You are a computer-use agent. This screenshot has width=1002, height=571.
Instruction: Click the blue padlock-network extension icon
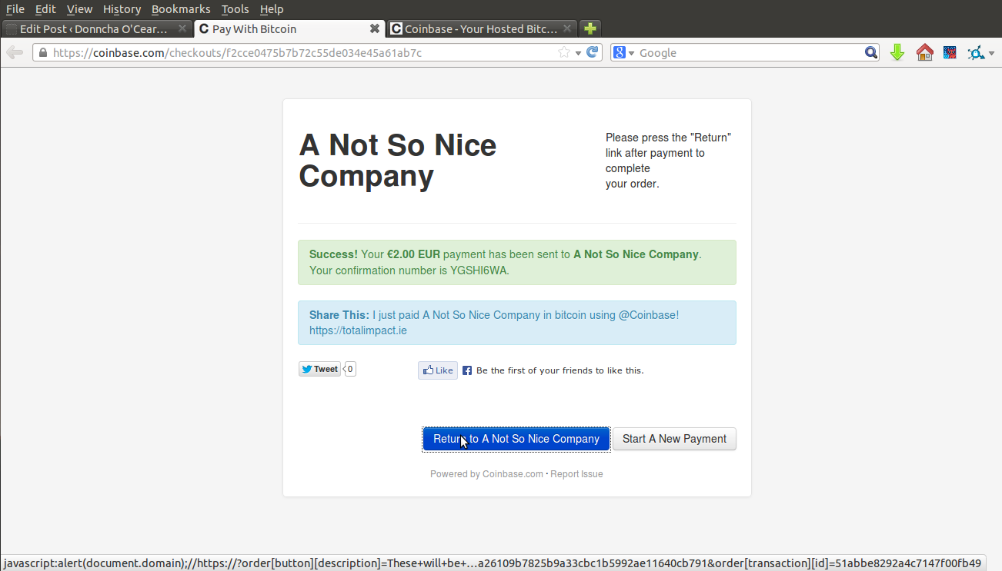(977, 52)
